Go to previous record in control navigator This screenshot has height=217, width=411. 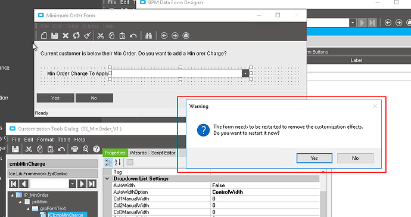click(x=24, y=184)
